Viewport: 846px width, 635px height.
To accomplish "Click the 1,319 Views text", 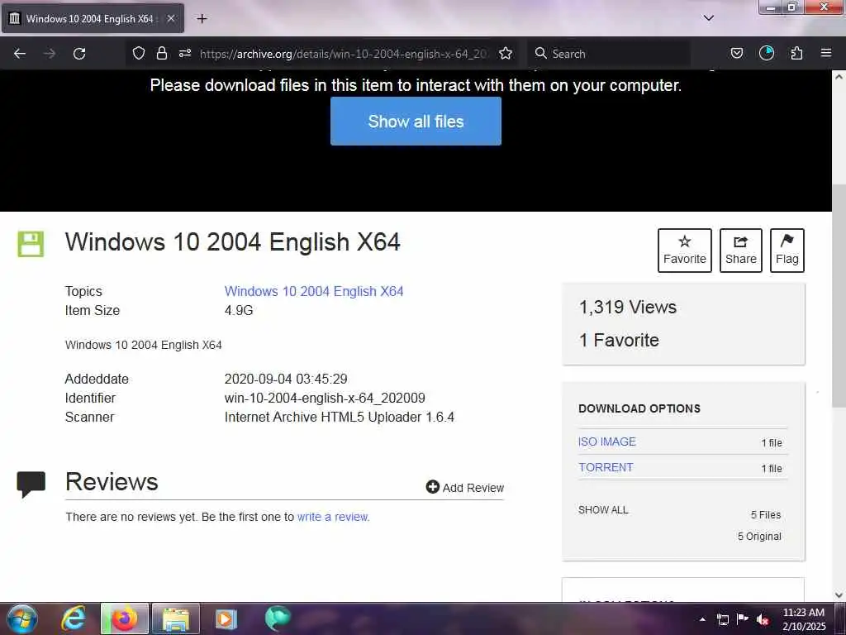I will coord(628,308).
